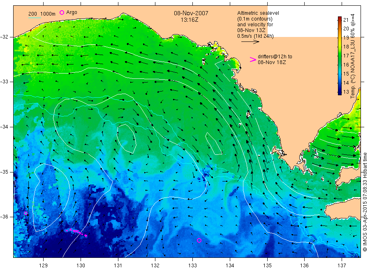Click the Argo legend circle marker

[x=62, y=12]
